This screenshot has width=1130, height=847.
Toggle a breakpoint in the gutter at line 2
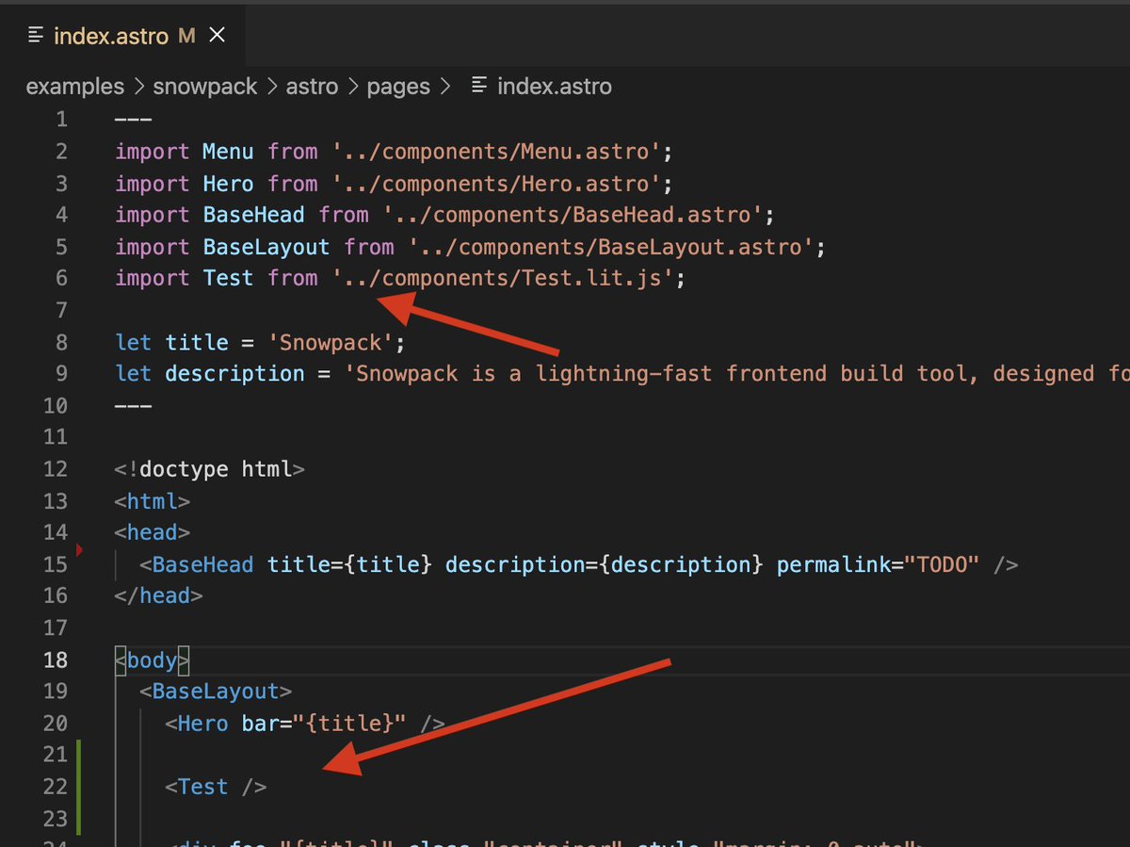click(79, 152)
